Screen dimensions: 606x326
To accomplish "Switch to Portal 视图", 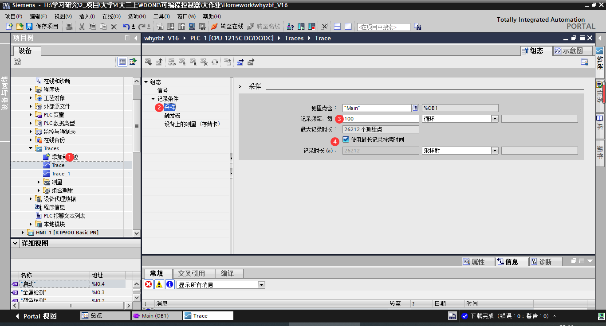I will tap(36, 316).
